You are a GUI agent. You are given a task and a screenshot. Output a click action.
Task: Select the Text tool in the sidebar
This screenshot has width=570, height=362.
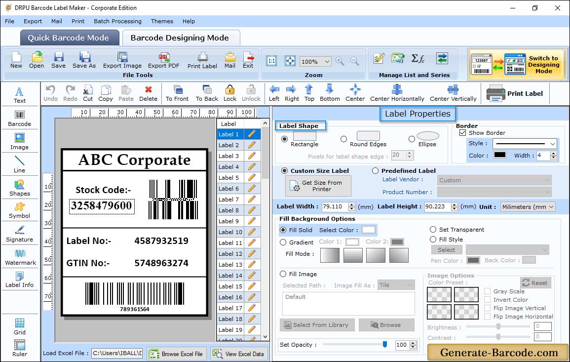[x=20, y=95]
